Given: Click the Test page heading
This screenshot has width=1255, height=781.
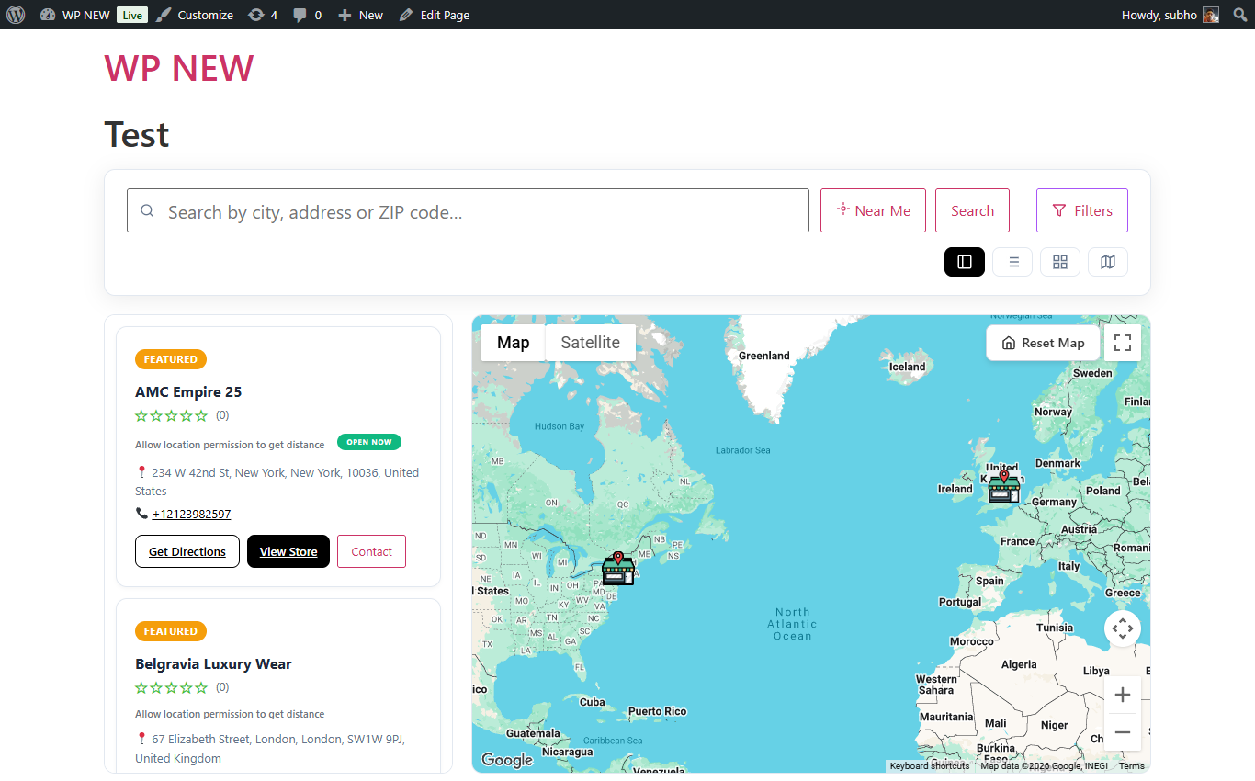Looking at the screenshot, I should pyautogui.click(x=137, y=134).
